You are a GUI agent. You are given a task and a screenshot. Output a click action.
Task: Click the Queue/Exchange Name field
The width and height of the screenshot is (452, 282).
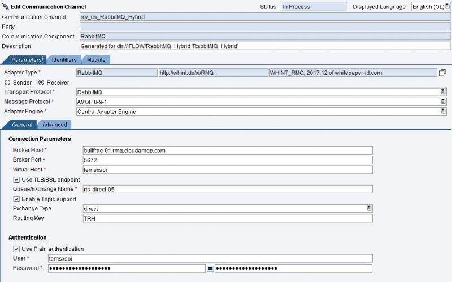228,190
